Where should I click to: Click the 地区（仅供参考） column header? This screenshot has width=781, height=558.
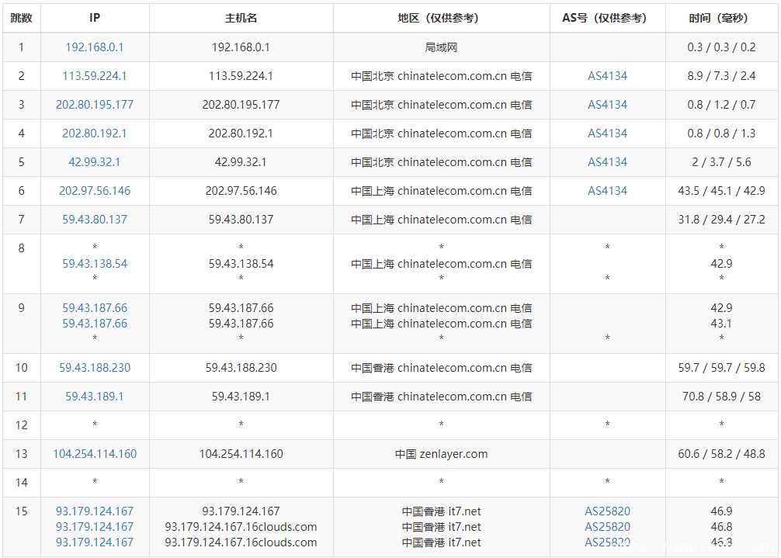click(x=441, y=18)
